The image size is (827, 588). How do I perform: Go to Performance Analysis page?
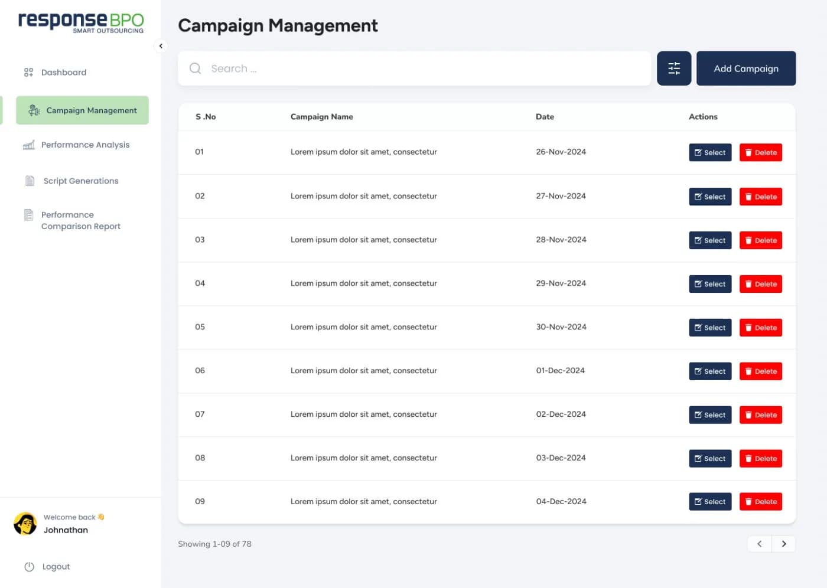[85, 145]
